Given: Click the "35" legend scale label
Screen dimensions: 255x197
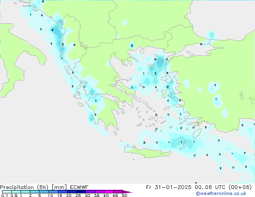Looking at the screenshot, I should click(x=97, y=195).
